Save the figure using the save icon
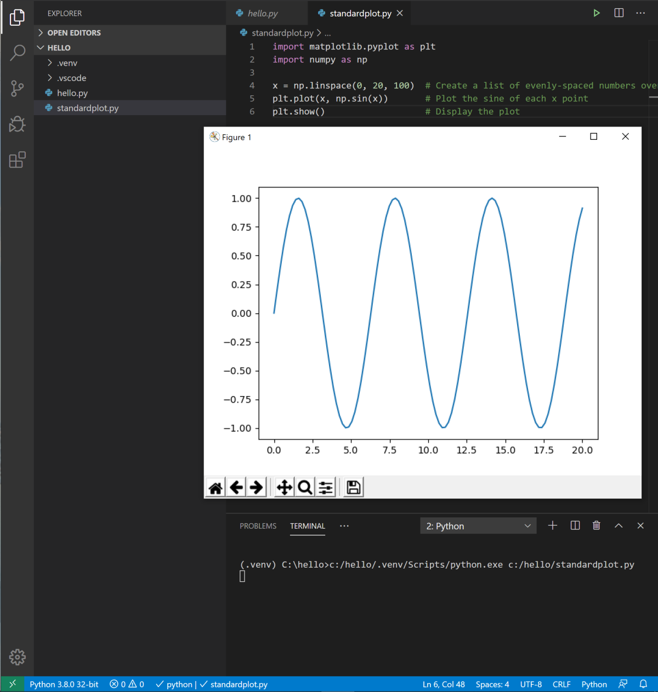658x692 pixels. coord(353,487)
